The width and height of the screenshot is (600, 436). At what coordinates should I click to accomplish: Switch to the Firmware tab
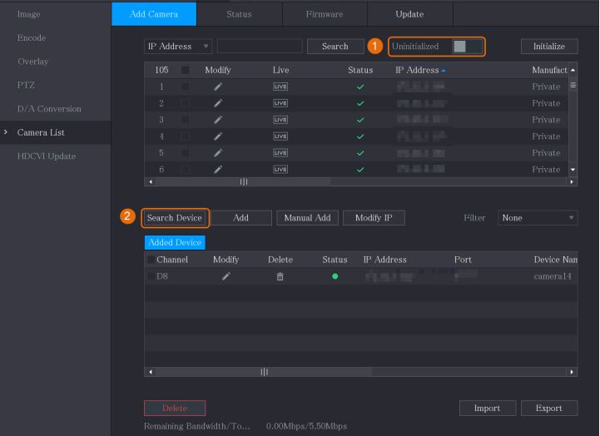(325, 14)
